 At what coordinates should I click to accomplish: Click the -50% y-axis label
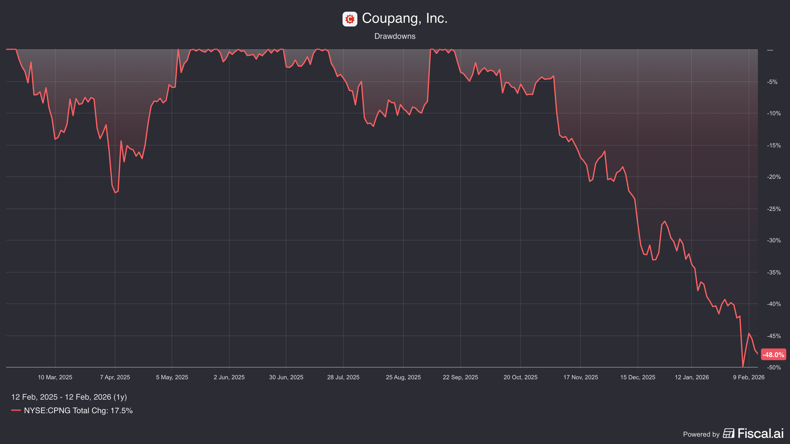tap(774, 368)
